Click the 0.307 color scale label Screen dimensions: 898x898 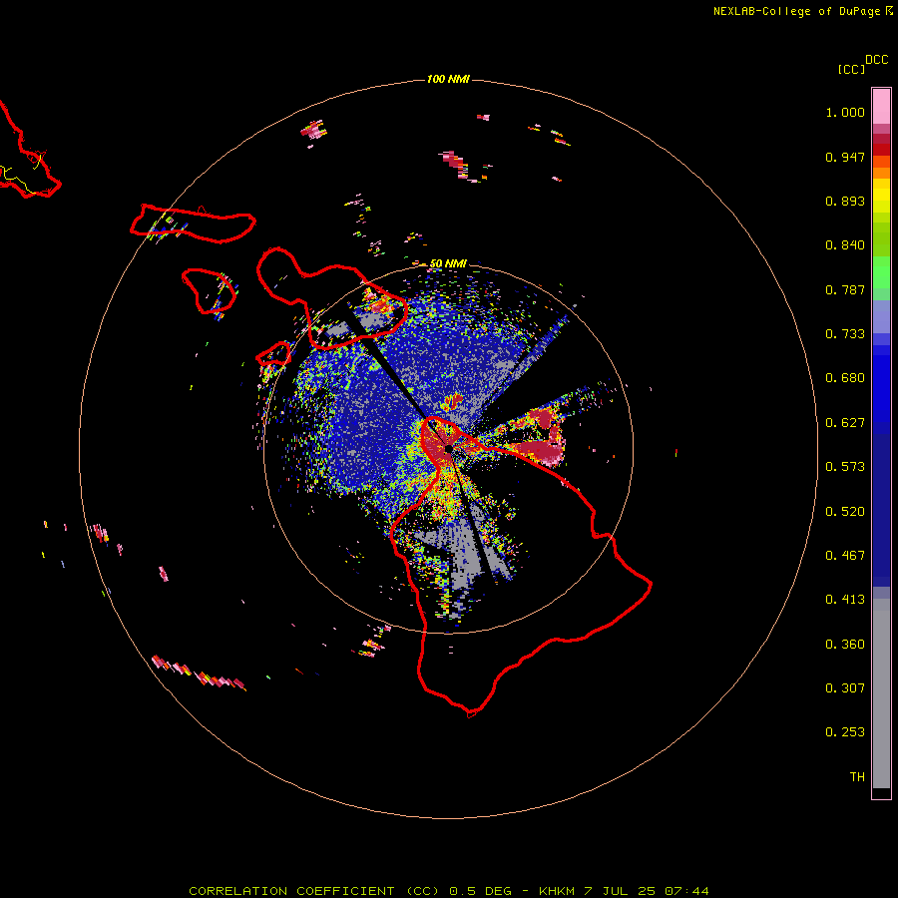tap(845, 688)
